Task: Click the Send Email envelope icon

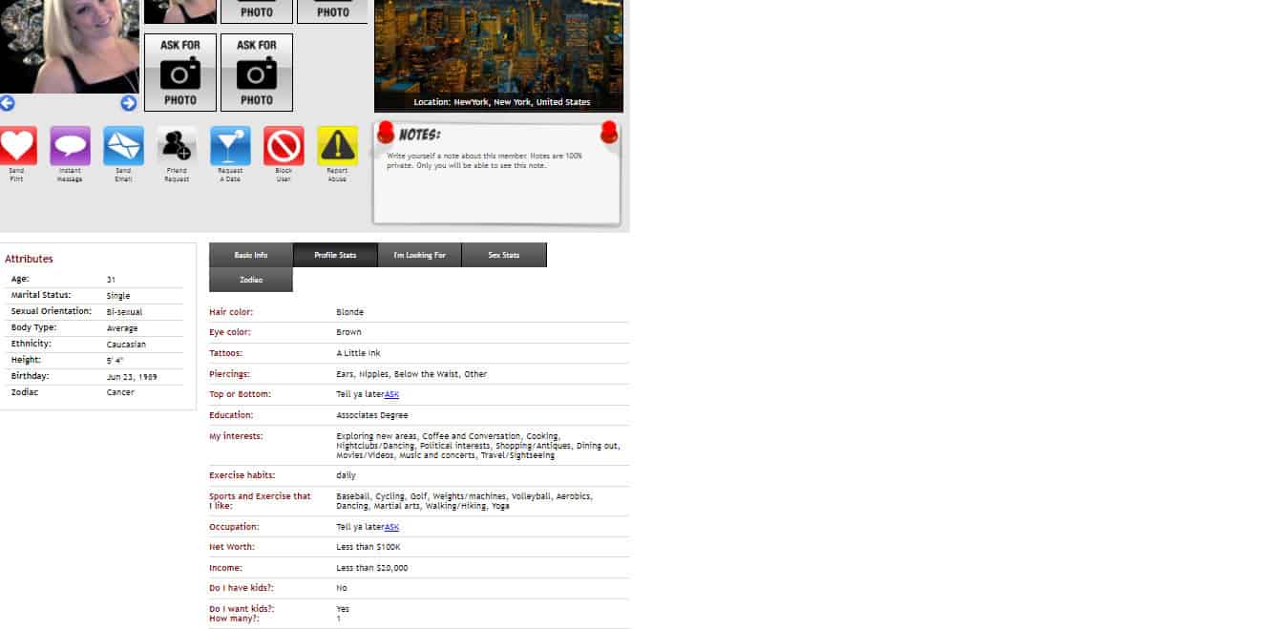Action: click(123, 146)
